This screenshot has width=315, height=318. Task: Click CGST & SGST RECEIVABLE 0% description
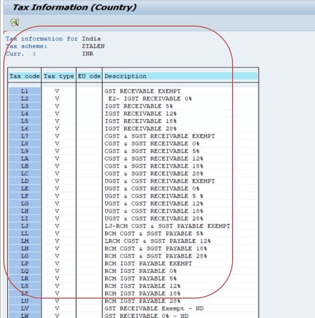click(152, 144)
